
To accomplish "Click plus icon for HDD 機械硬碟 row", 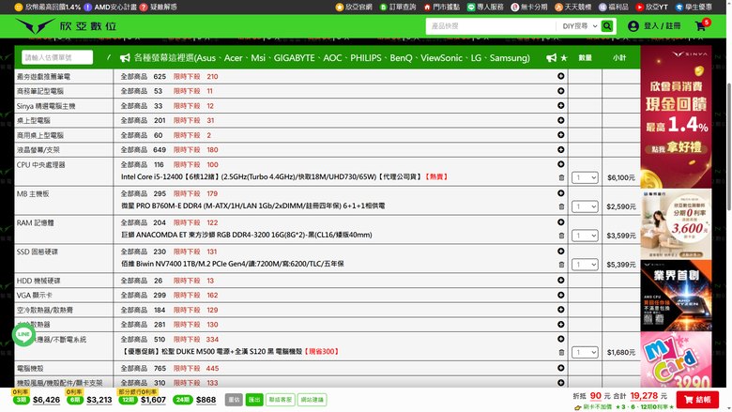I will point(560,280).
